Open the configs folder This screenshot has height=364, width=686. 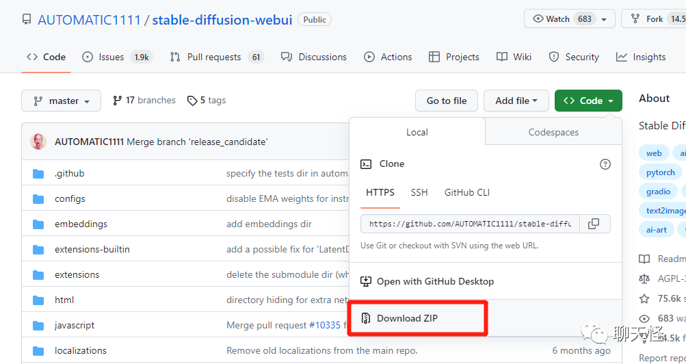tap(70, 198)
